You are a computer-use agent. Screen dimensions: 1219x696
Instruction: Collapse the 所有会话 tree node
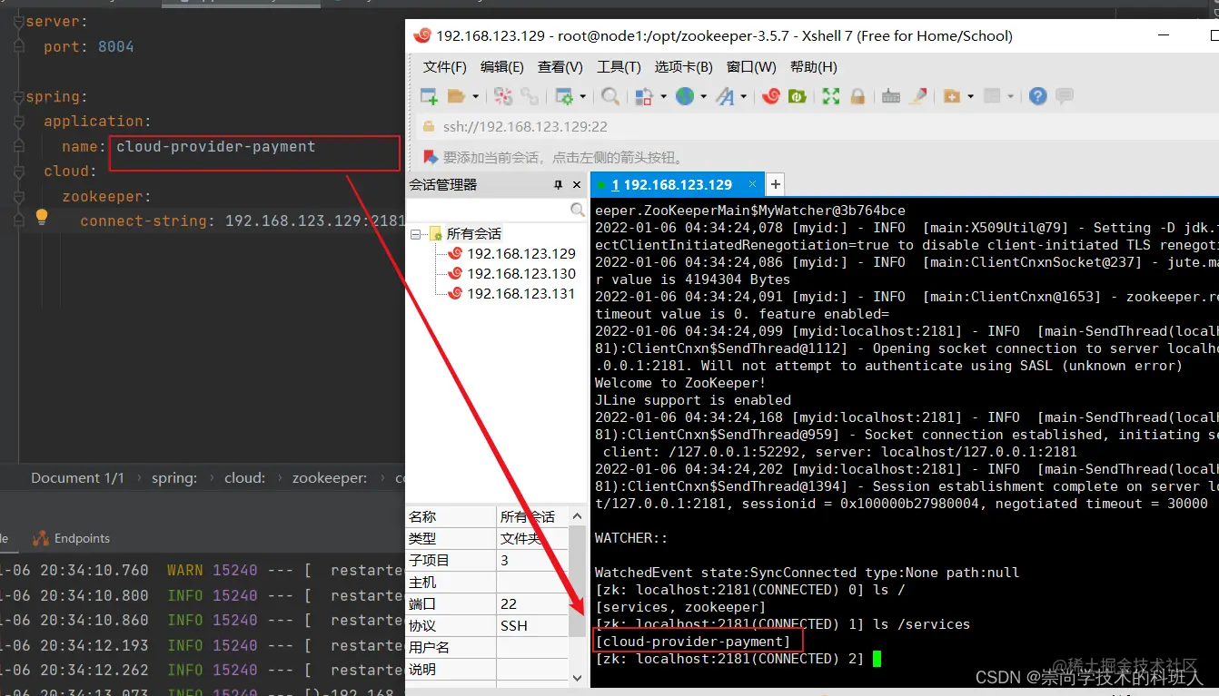click(417, 234)
